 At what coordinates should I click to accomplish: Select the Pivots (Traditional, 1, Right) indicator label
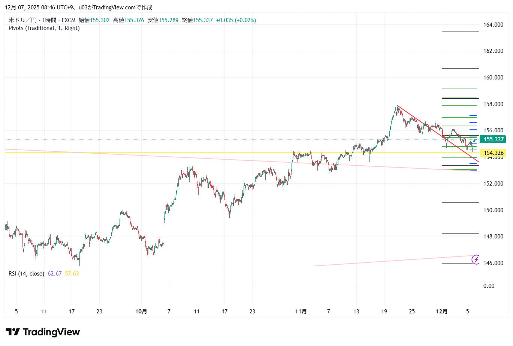(44, 28)
